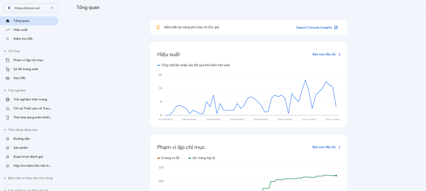This screenshot has height=191, width=426.
Task: Click the 08/10/2021 date label on chart
Action: pos(189,120)
